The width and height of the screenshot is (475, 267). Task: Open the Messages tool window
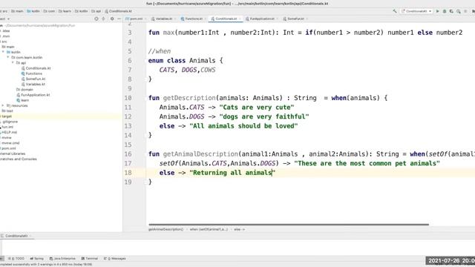point(115,259)
